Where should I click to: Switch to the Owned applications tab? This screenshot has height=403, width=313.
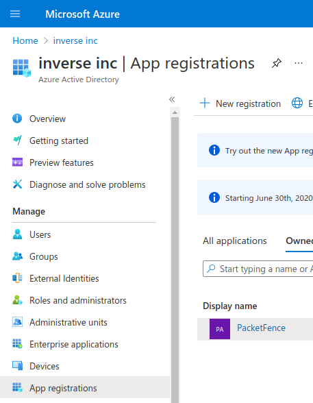pos(299,241)
